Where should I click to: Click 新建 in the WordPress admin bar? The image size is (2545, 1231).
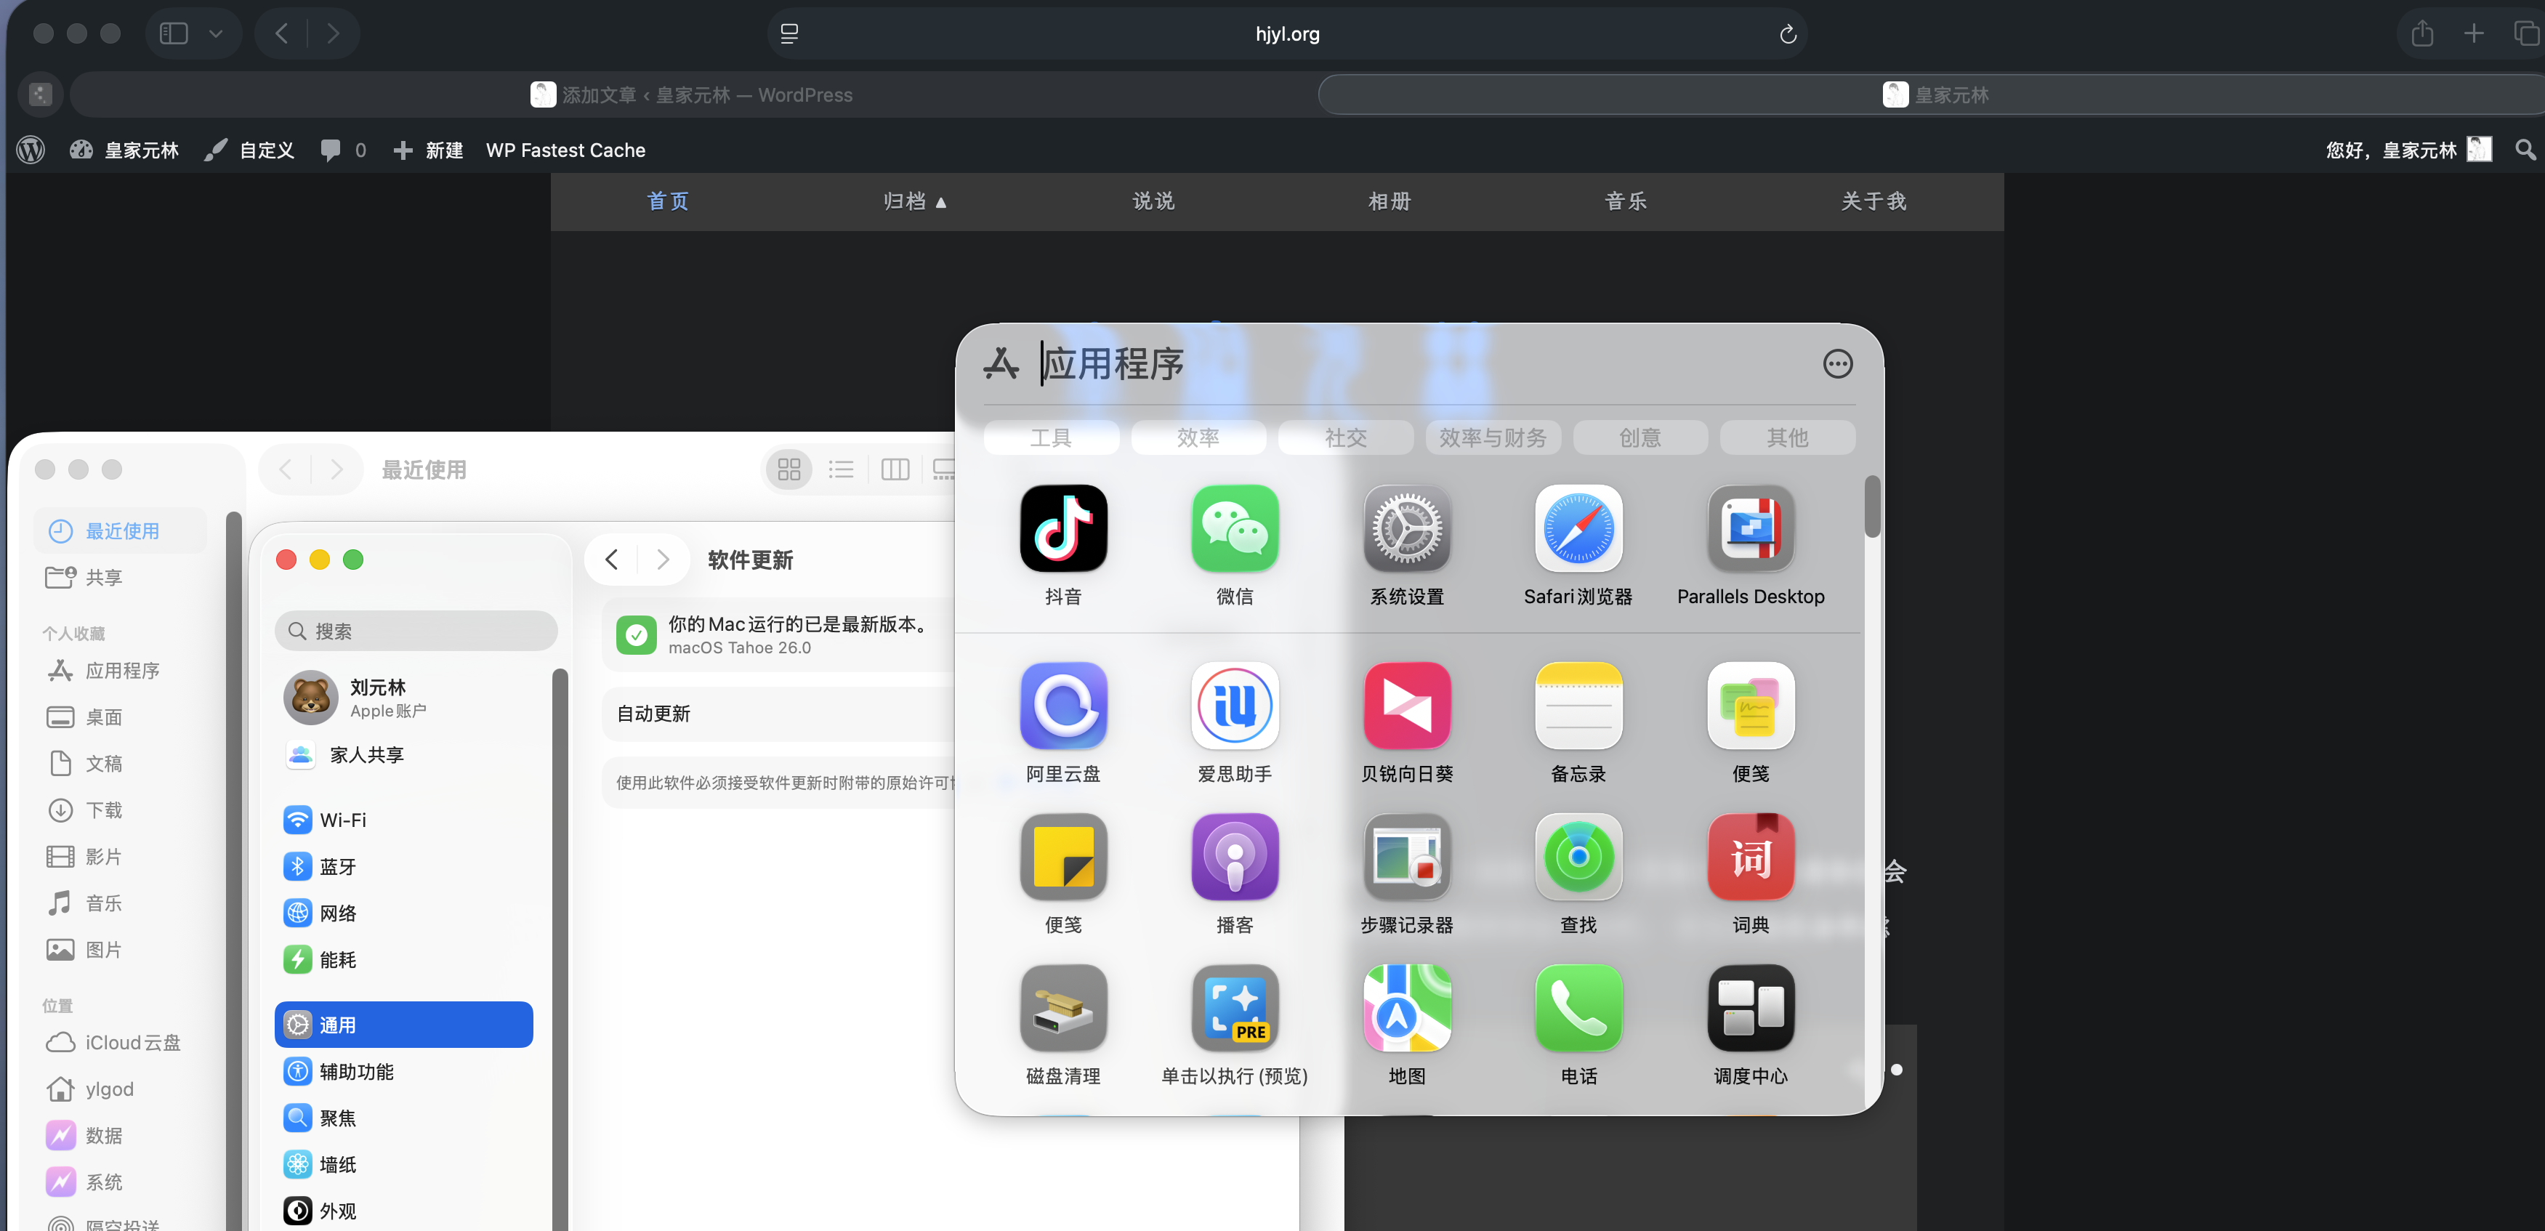click(428, 150)
